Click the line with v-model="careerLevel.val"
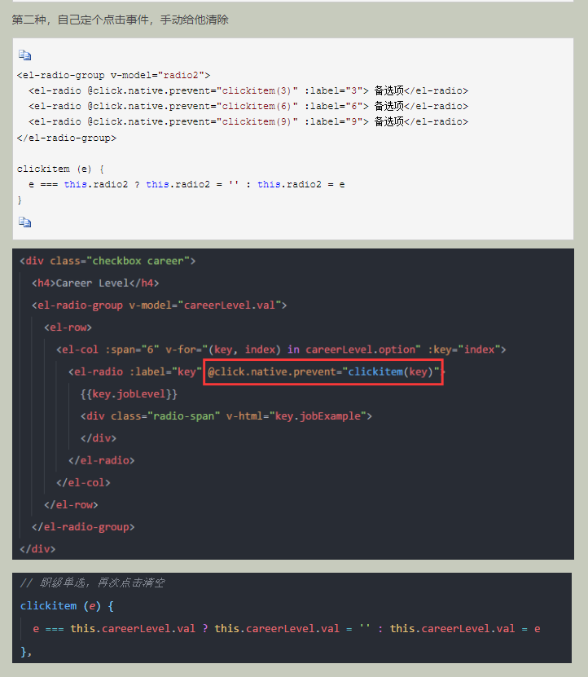Viewport: 588px width, 677px height. (x=160, y=306)
